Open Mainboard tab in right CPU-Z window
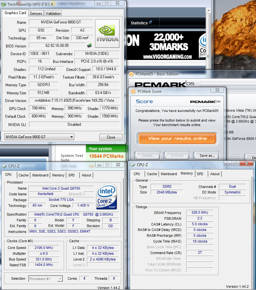 point(169,174)
